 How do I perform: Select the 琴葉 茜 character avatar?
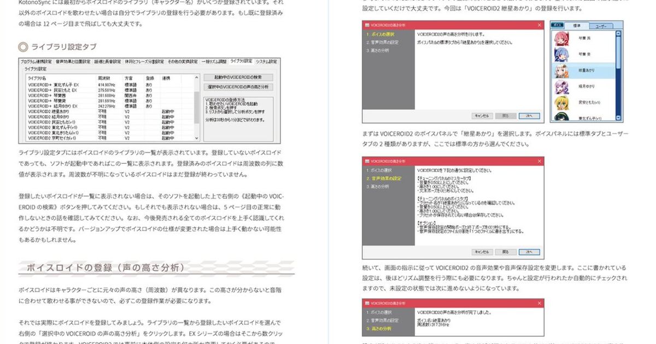coord(562,38)
